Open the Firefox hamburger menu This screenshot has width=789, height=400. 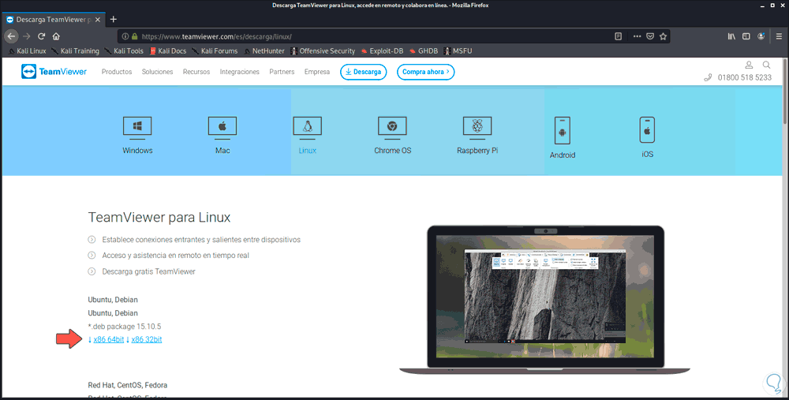(x=779, y=36)
